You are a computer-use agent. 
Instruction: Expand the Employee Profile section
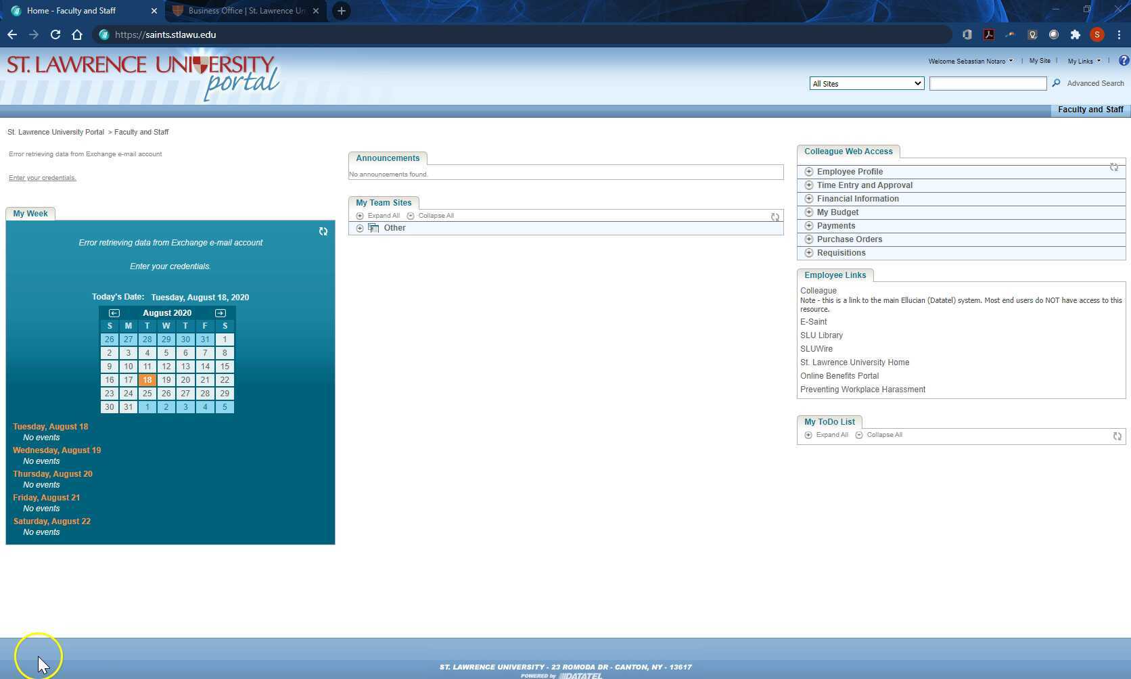click(809, 172)
